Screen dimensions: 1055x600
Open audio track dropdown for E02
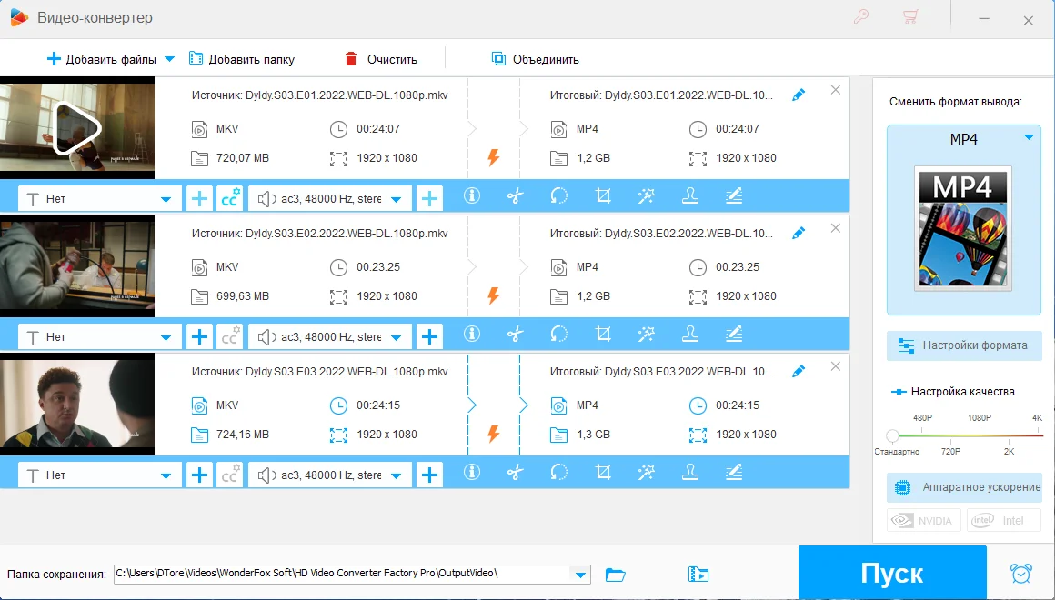pos(329,337)
